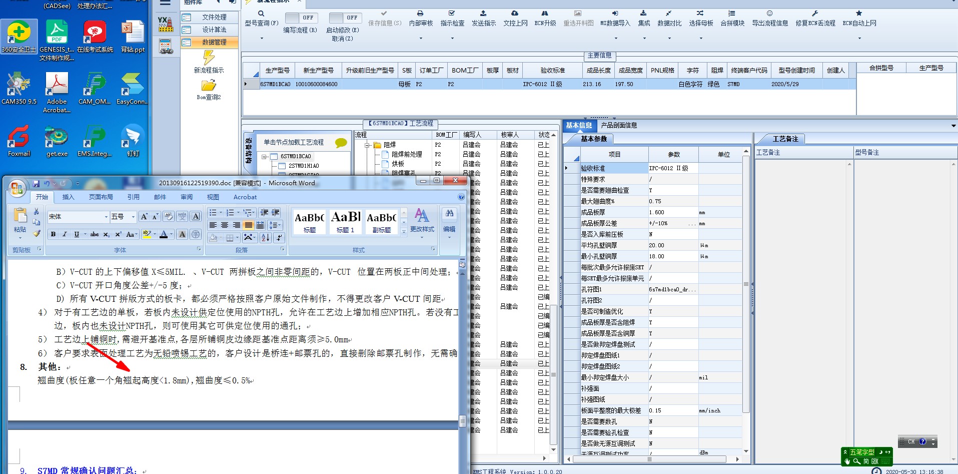The width and height of the screenshot is (958, 474).
Task: Click Word justify alignment button
Action: [x=249, y=225]
